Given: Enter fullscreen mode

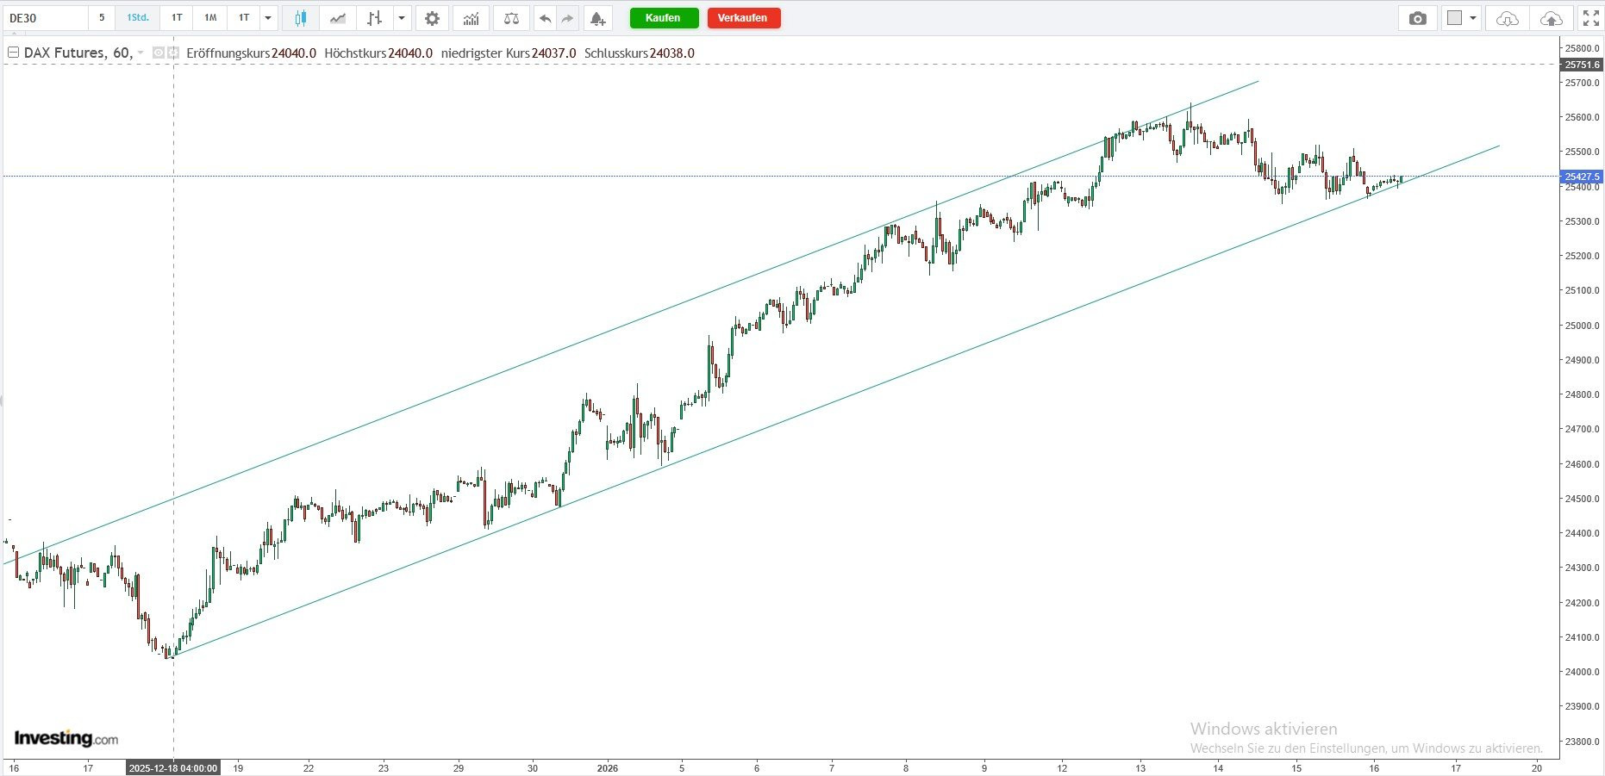Looking at the screenshot, I should tap(1590, 18).
